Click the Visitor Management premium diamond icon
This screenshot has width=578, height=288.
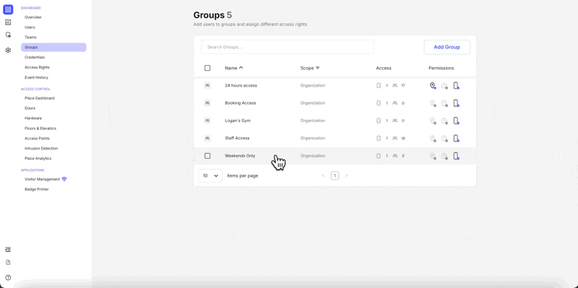coord(64,179)
